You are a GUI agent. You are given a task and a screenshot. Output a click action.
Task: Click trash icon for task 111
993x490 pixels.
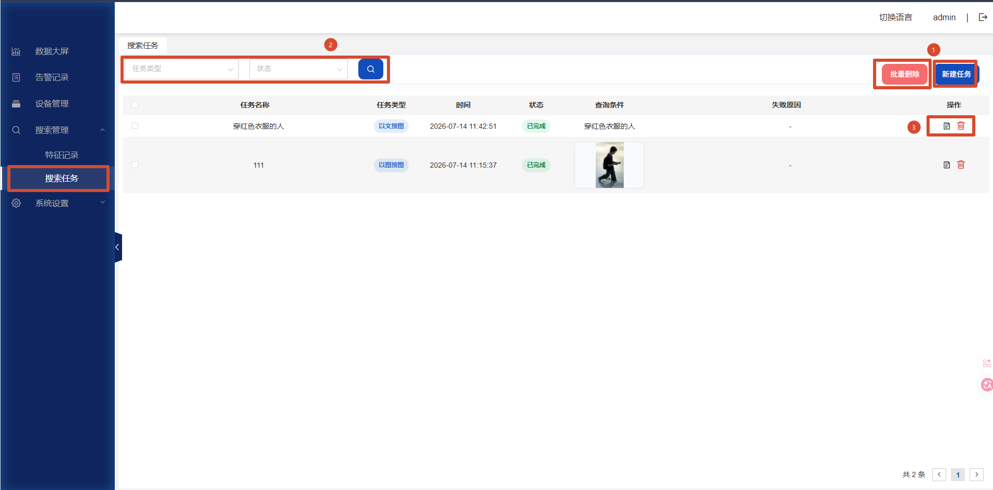(x=961, y=165)
